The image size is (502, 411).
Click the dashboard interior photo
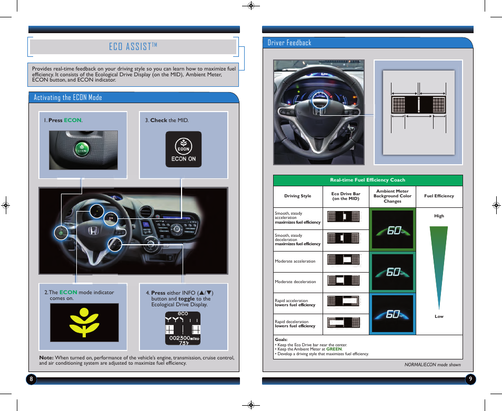133,231
